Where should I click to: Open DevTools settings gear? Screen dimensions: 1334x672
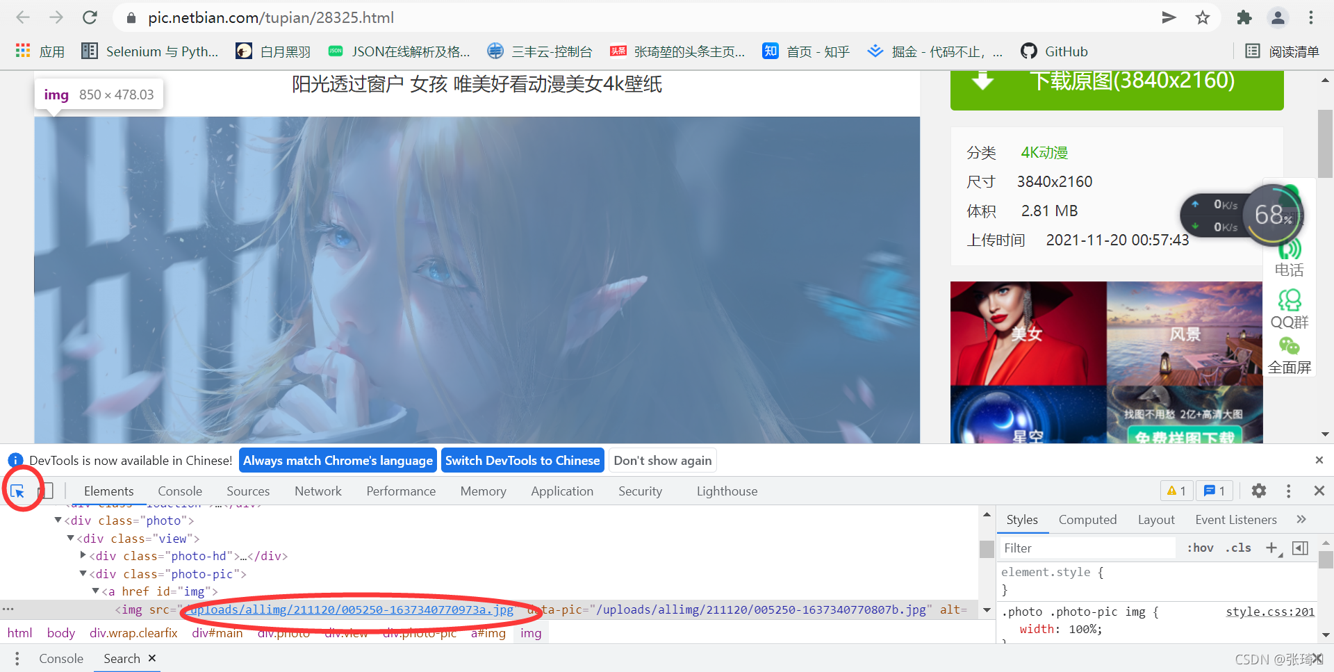tap(1258, 491)
